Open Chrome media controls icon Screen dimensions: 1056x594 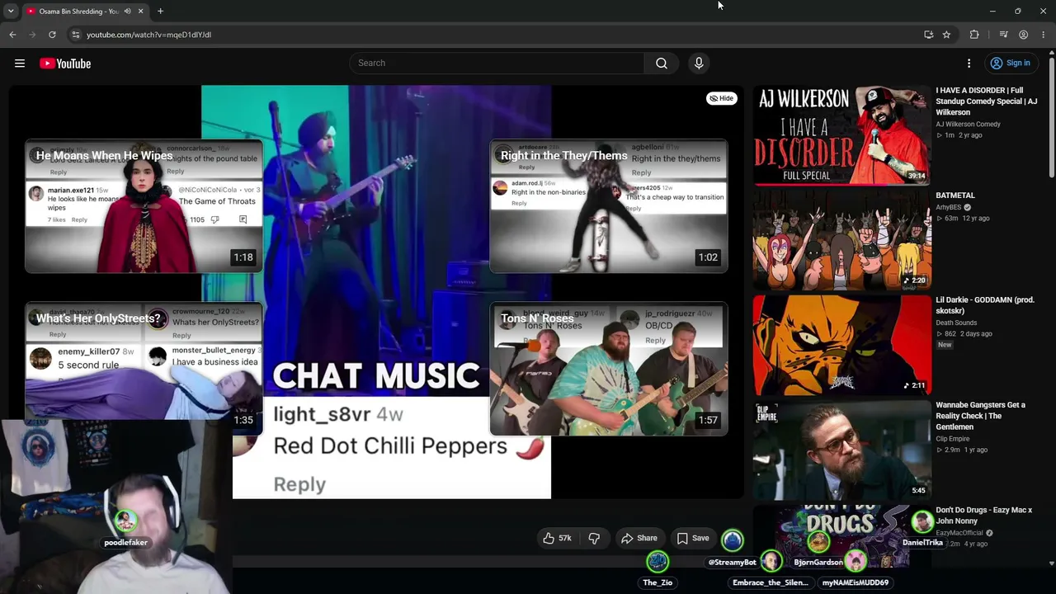click(1003, 35)
